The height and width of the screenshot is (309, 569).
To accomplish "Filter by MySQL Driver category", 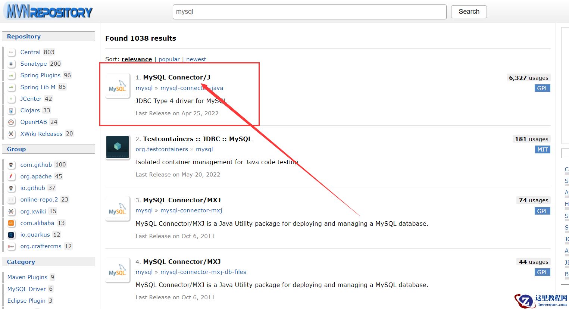I will (26, 289).
